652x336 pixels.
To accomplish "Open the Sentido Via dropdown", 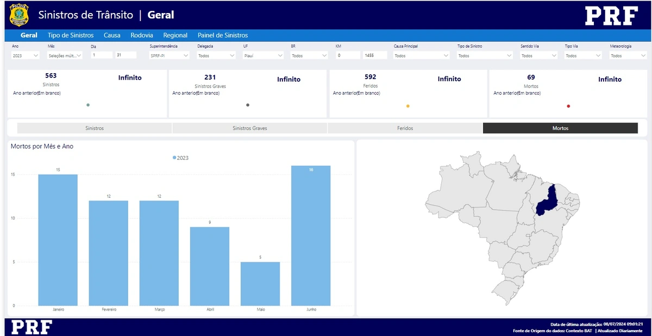I will [539, 55].
